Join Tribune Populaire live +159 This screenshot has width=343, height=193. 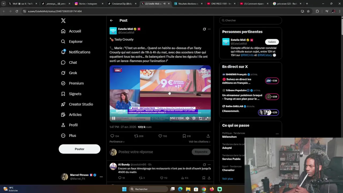pyautogui.click(x=272, y=96)
